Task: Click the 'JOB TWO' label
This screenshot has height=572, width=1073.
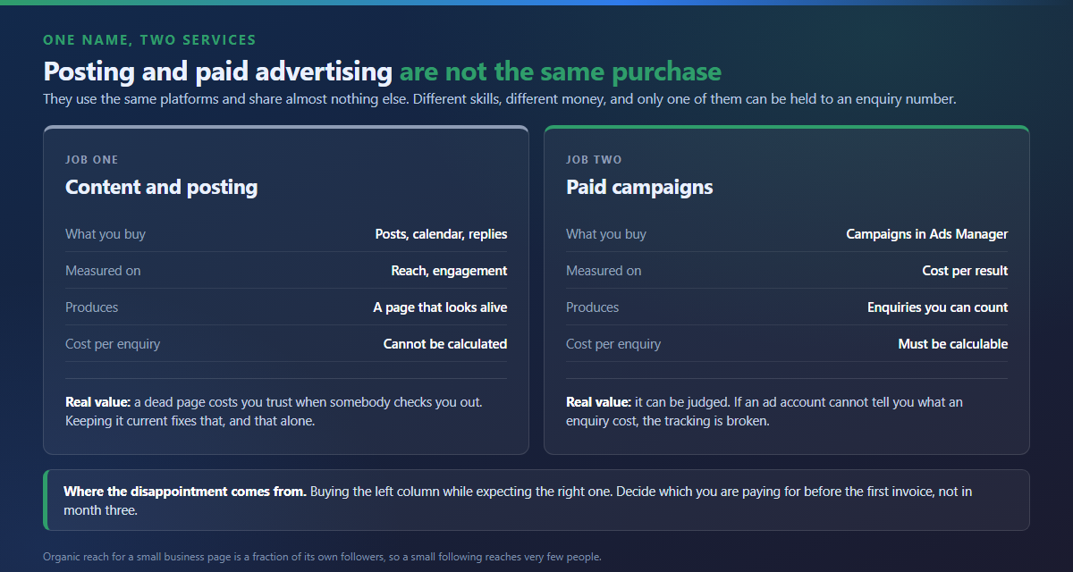Action: (594, 160)
